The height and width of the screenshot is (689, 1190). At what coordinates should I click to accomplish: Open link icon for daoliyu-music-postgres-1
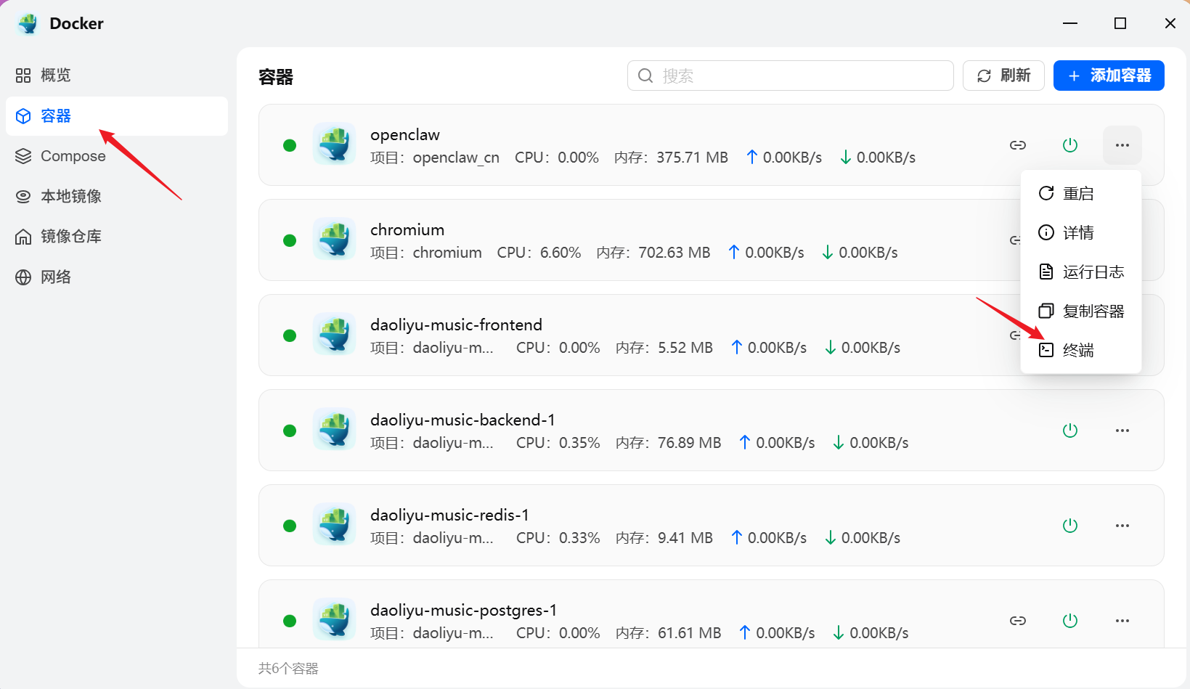coord(1018,621)
